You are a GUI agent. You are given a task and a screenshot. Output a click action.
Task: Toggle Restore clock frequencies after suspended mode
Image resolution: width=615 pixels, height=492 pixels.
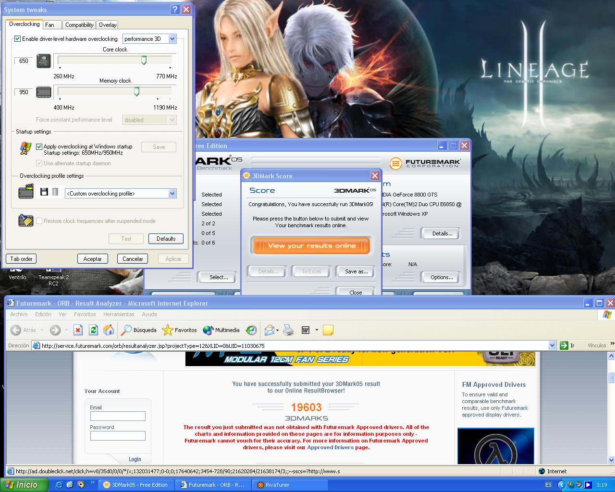click(x=39, y=221)
